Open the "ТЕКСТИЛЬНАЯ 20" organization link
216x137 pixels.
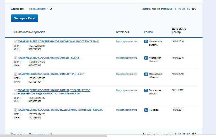52,92
